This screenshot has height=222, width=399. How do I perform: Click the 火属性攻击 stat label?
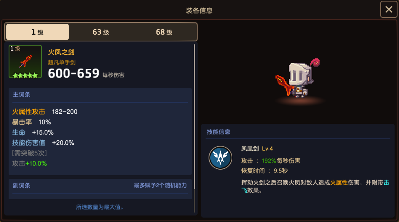[28, 112]
